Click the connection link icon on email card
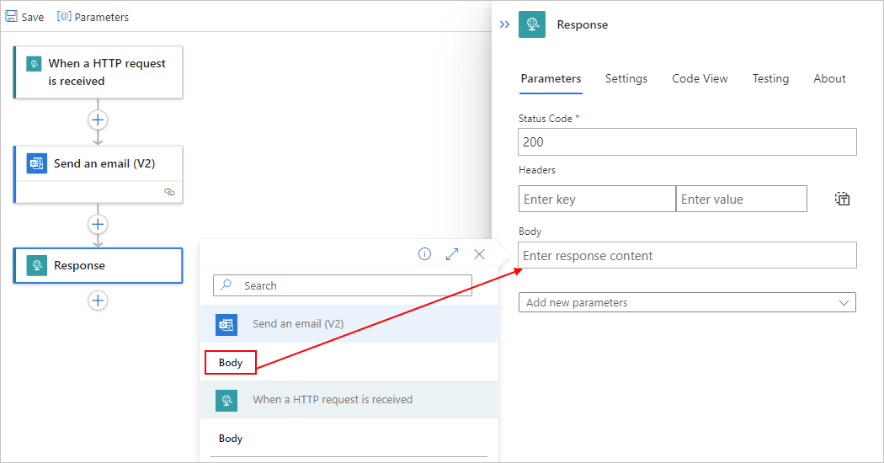This screenshot has width=884, height=463. pyautogui.click(x=169, y=192)
